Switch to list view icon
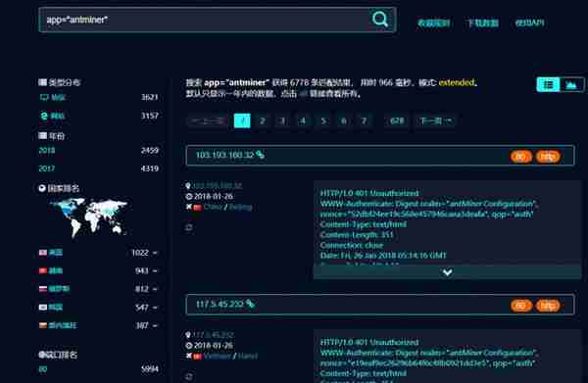Screen dimensions: 588x383 click(x=548, y=84)
